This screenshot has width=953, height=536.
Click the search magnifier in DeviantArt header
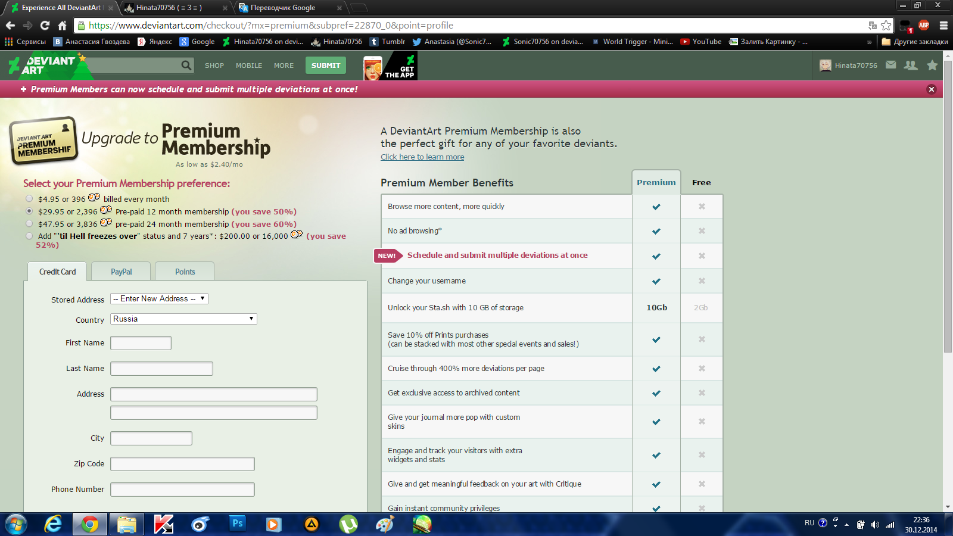click(186, 65)
